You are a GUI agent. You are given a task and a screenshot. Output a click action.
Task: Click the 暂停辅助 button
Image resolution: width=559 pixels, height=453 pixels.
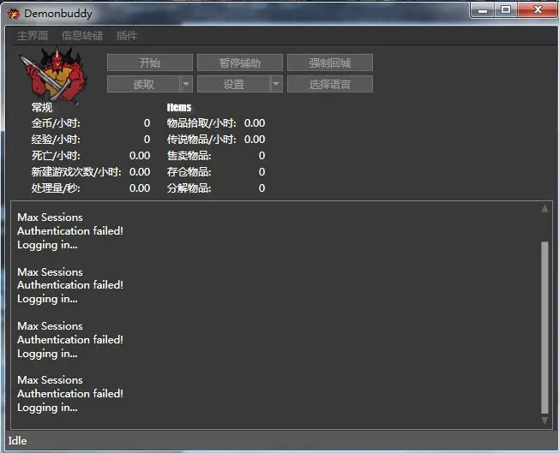239,63
